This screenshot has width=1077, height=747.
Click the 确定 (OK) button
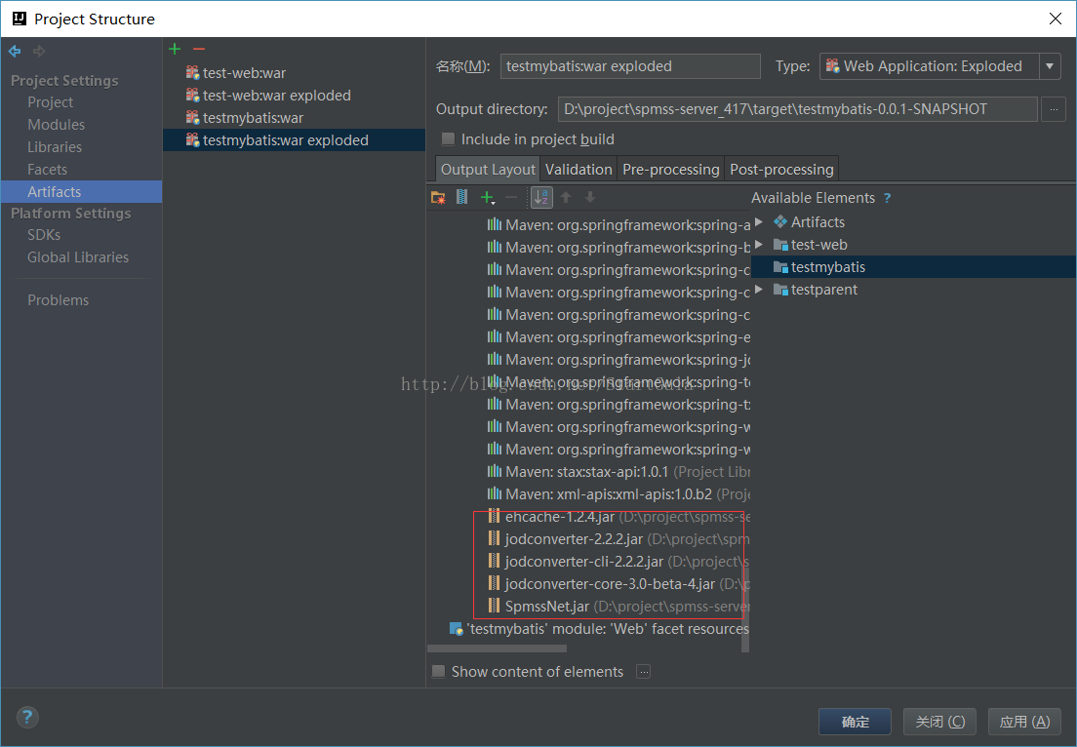[x=855, y=722]
